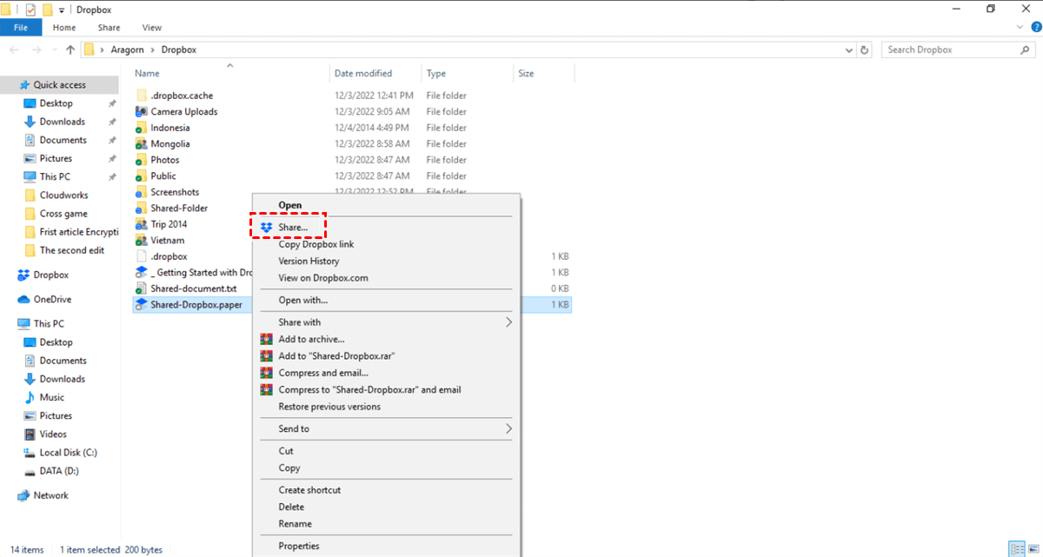Expand the Share with submenu

coord(508,322)
